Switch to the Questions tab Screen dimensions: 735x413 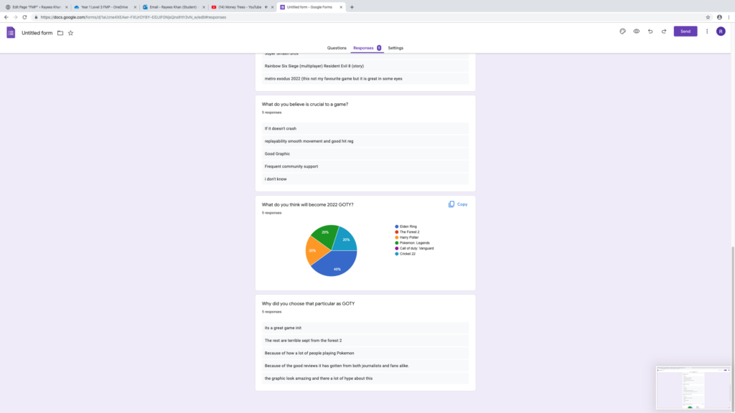(x=337, y=48)
